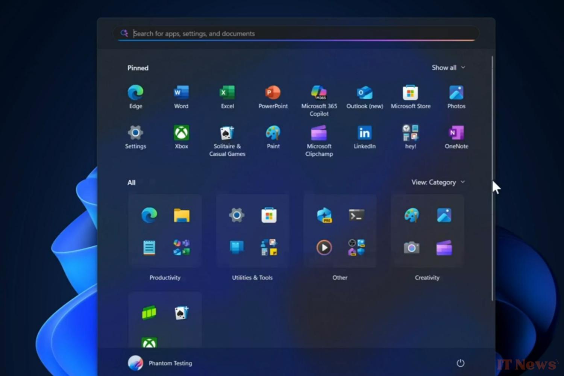Open the LinkedIn app
This screenshot has height=376, width=564.
pos(365,137)
